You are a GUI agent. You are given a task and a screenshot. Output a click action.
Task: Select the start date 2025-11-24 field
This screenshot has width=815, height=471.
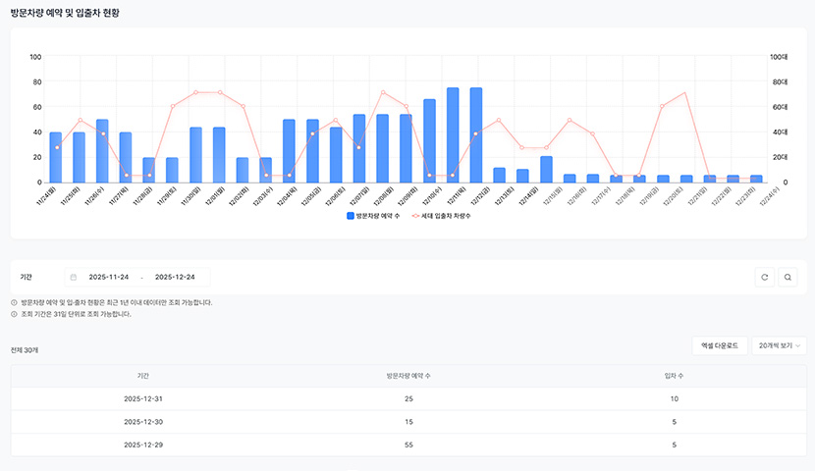pos(108,278)
